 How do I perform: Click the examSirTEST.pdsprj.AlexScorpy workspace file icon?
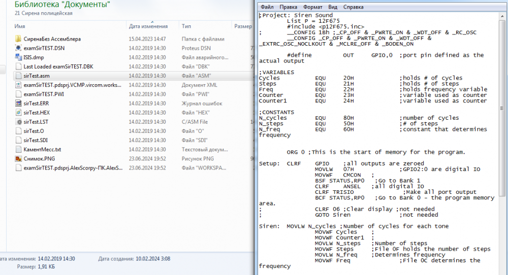18,168
